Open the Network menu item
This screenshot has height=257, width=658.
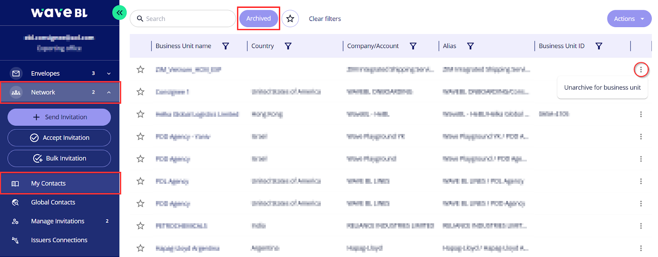(x=43, y=93)
